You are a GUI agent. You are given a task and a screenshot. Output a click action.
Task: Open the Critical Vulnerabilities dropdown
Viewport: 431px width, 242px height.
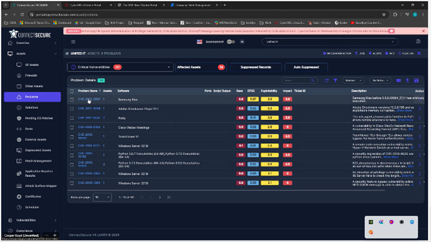pyautogui.click(x=120, y=67)
